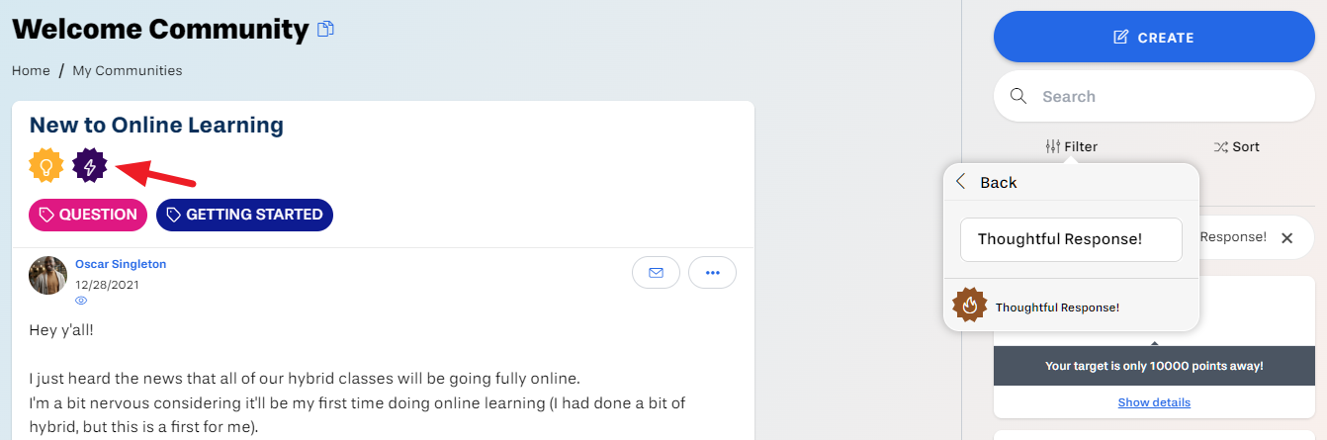The height and width of the screenshot is (440, 1327).
Task: Click the purple lightning bolt badge
Action: point(90,165)
